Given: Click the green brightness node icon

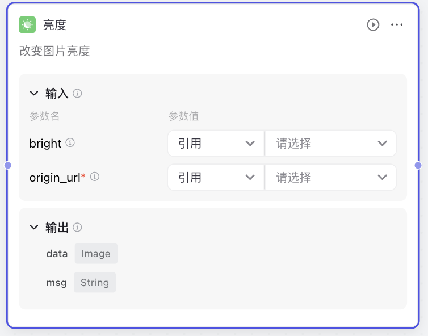Looking at the screenshot, I should click(x=27, y=25).
